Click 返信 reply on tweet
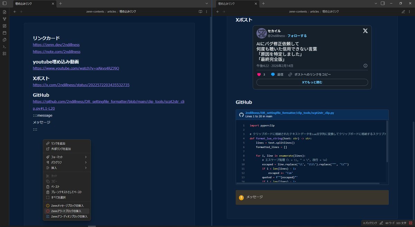 coord(277,74)
